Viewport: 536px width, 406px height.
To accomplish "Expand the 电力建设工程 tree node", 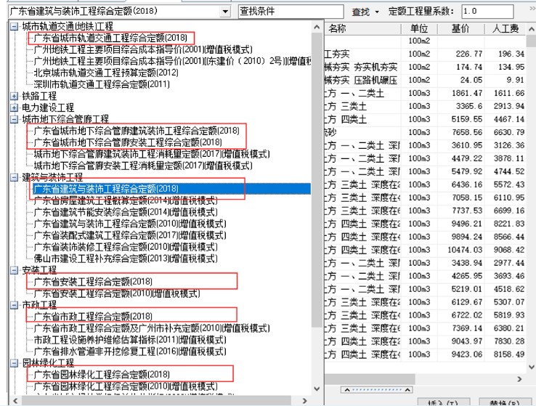I will coord(14,107).
